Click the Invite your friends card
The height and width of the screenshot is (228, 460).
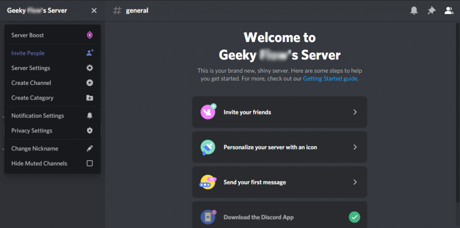279,112
